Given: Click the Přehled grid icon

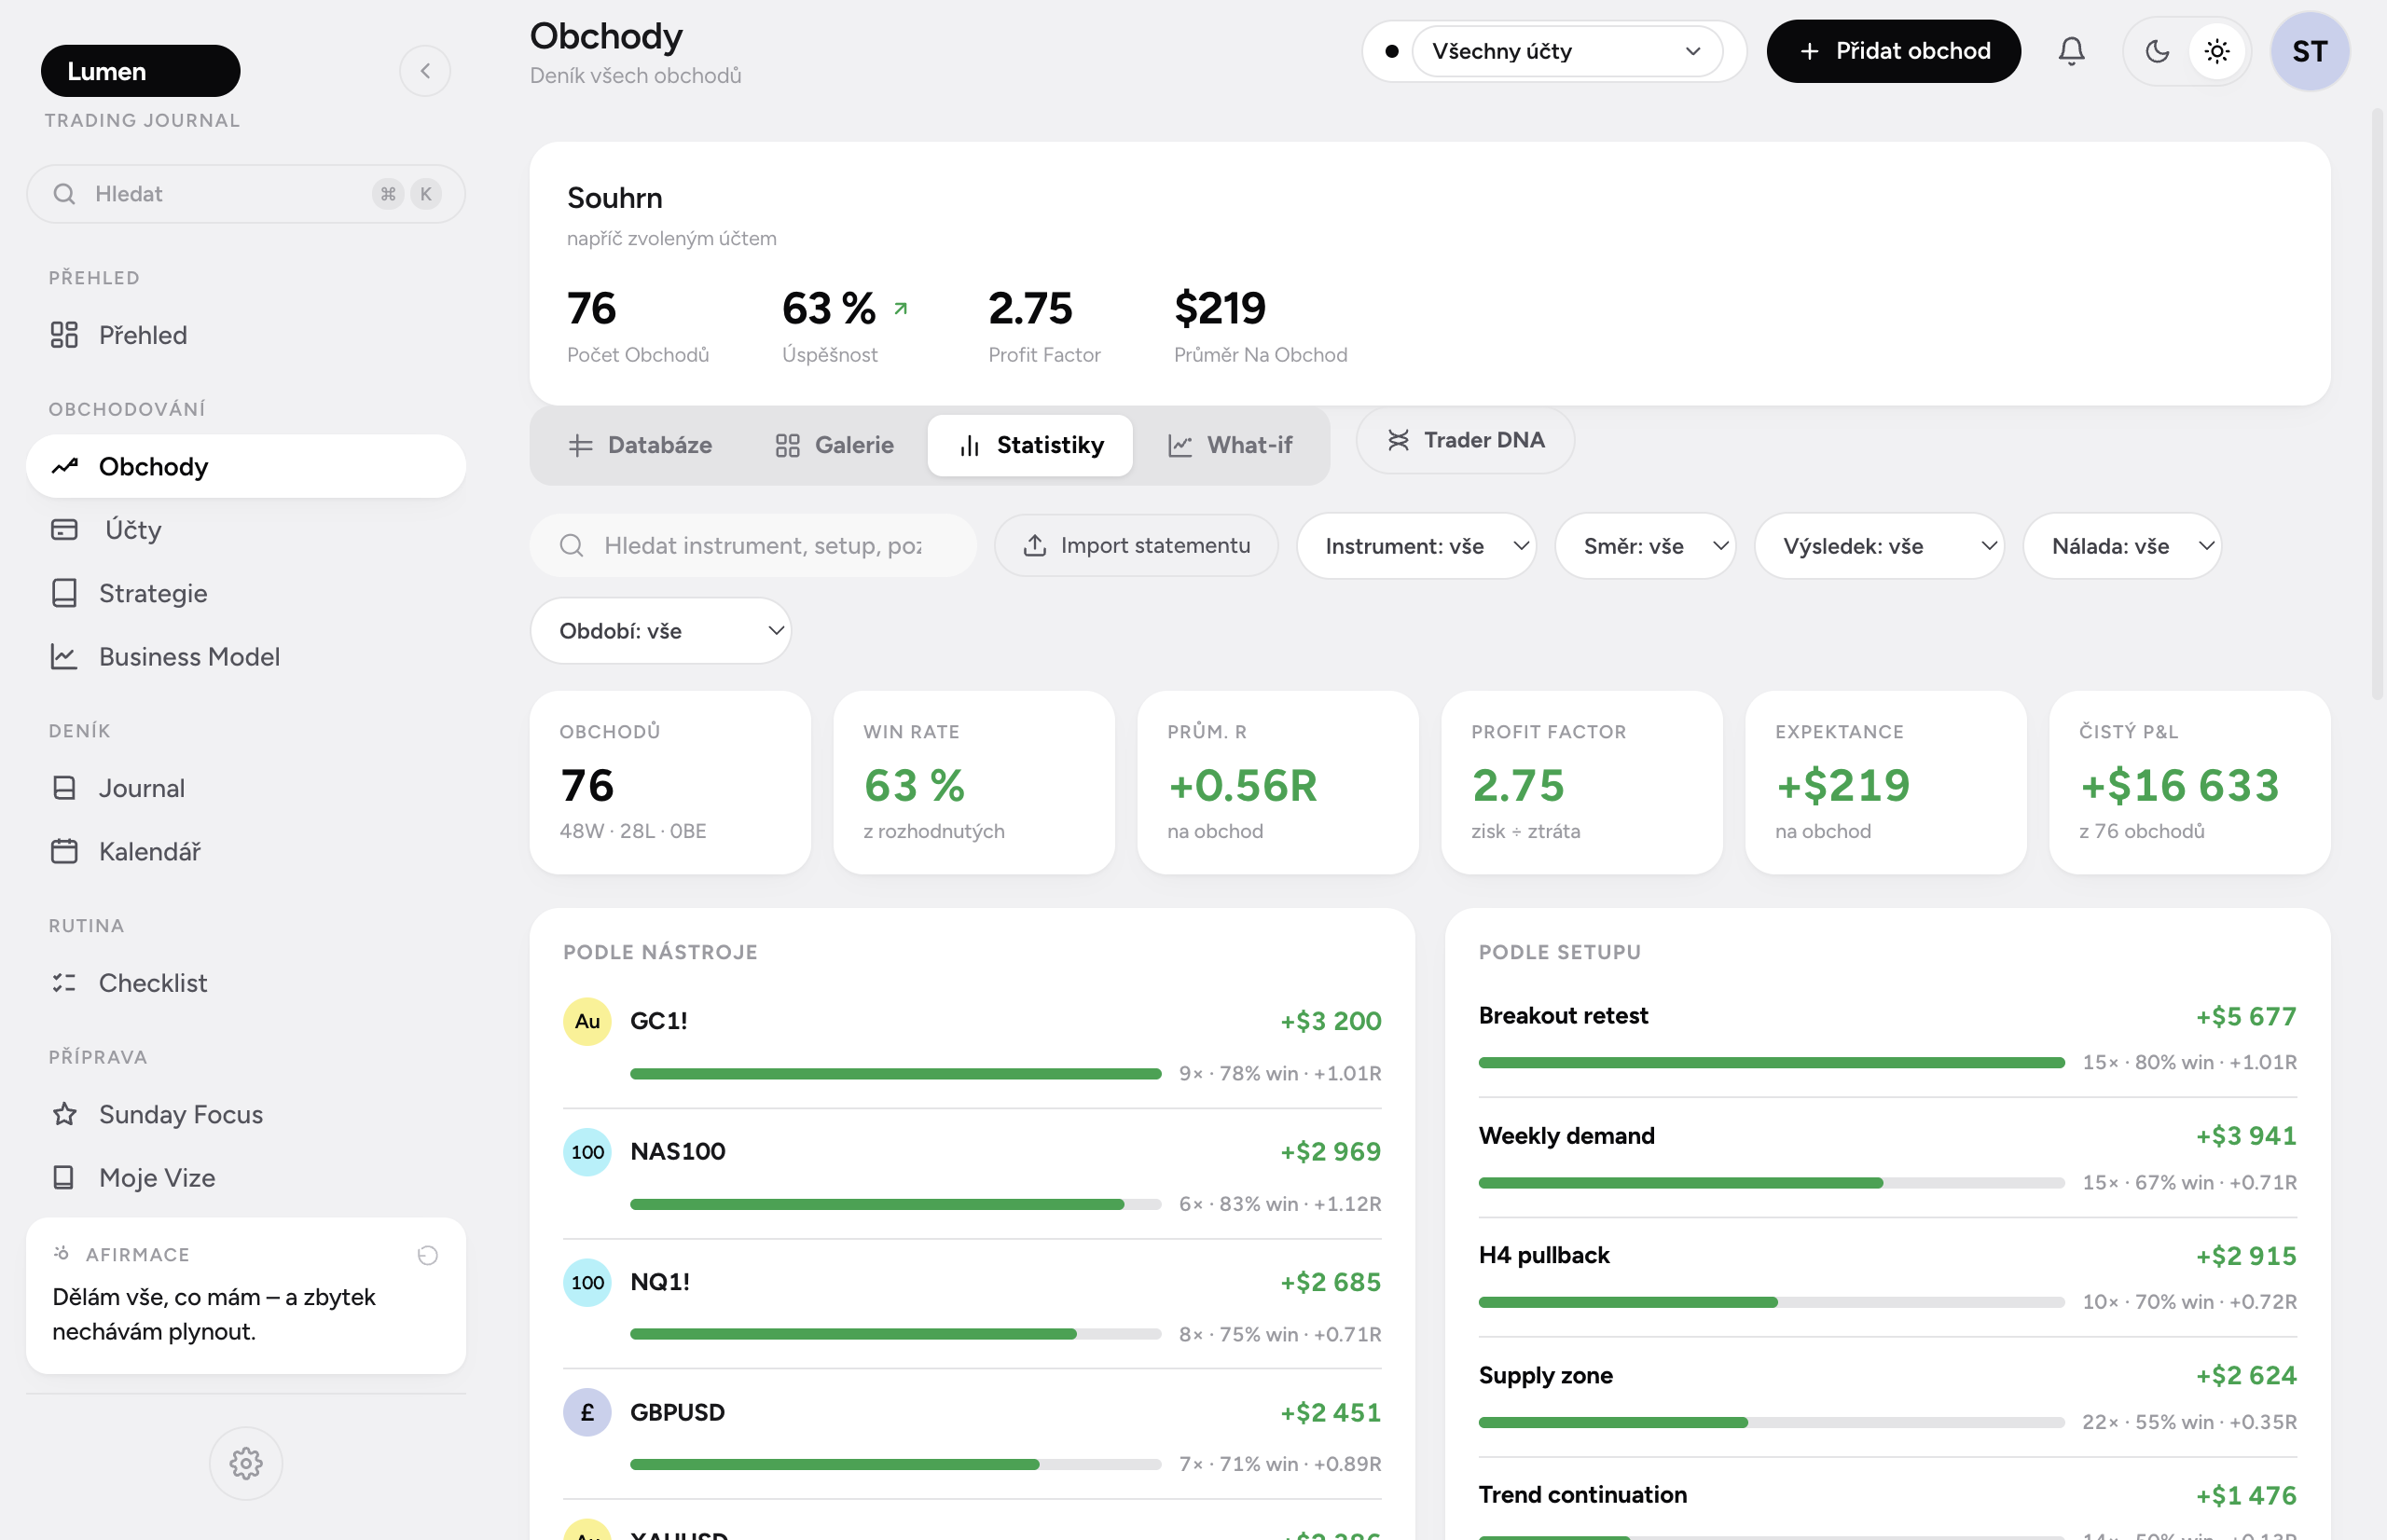Looking at the screenshot, I should point(64,335).
